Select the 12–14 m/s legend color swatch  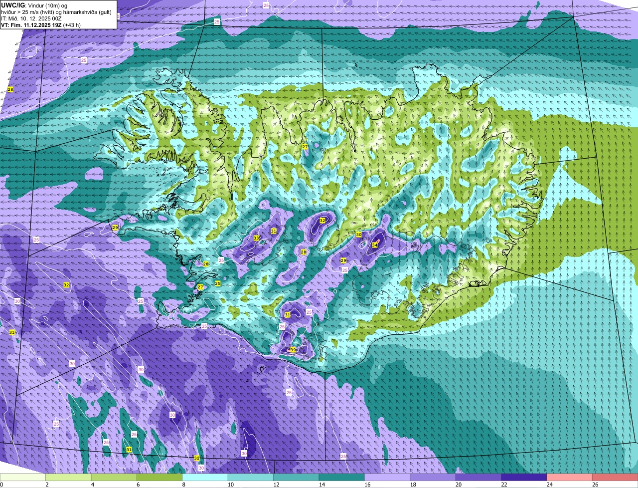(x=296, y=477)
